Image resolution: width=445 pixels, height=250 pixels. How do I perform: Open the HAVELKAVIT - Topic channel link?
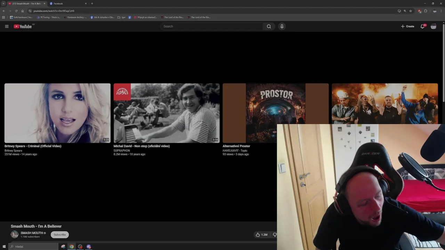tap(235, 151)
